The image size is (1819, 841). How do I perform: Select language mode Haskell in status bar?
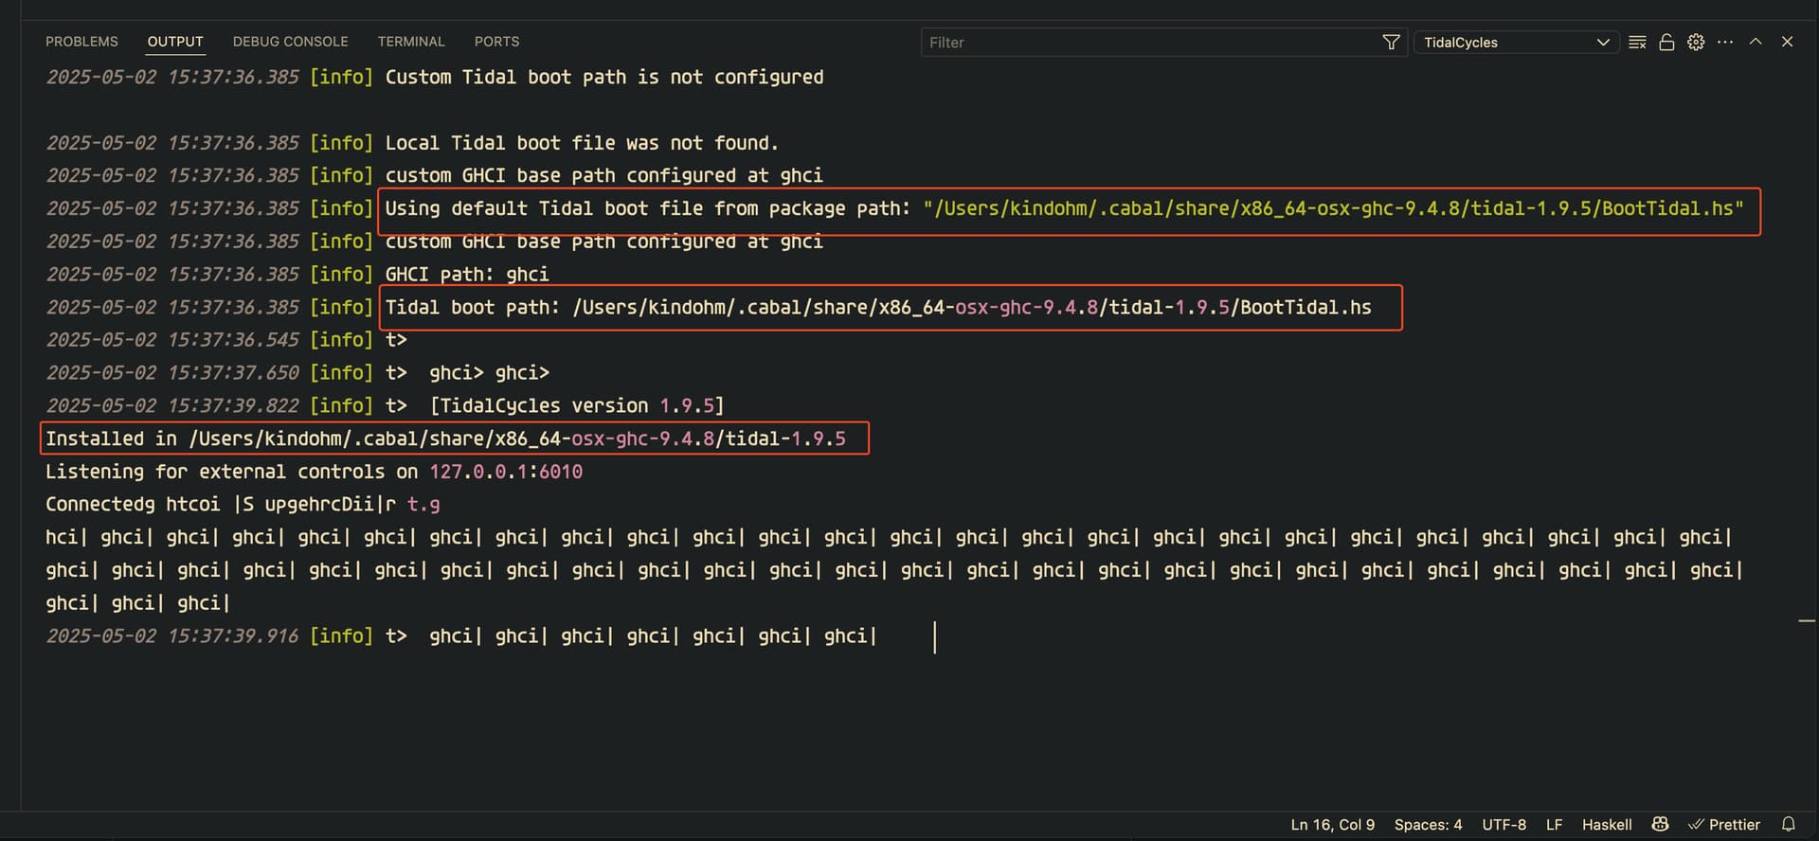1607,825
